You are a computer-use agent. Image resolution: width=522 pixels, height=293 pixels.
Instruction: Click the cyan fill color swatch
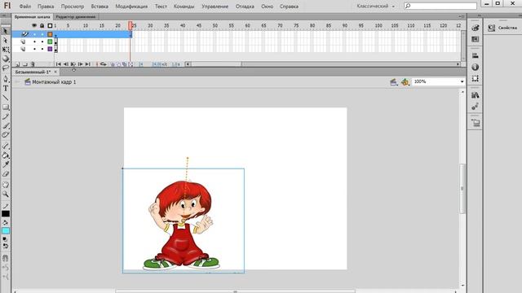click(x=6, y=231)
